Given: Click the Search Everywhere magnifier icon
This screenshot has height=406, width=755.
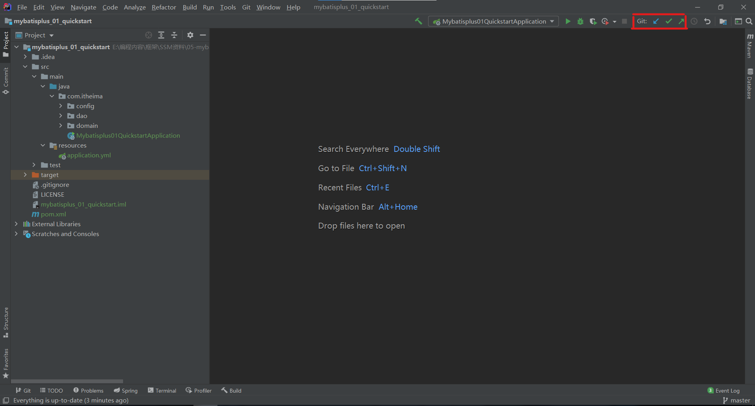Looking at the screenshot, I should 749,21.
